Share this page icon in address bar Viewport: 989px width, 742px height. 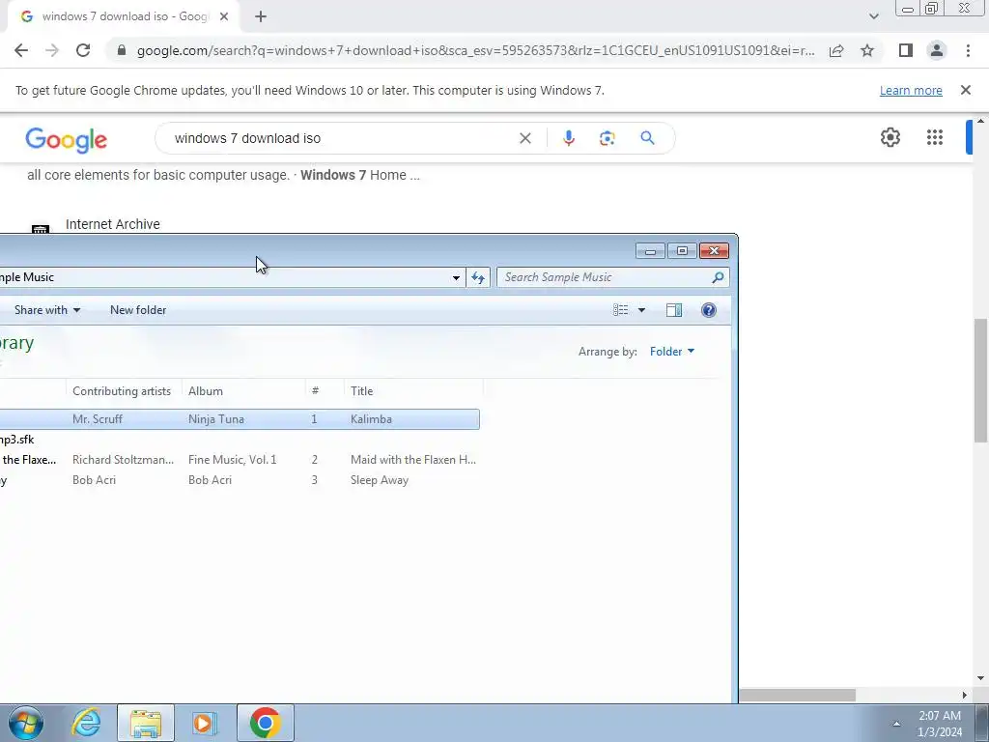pyautogui.click(x=836, y=50)
